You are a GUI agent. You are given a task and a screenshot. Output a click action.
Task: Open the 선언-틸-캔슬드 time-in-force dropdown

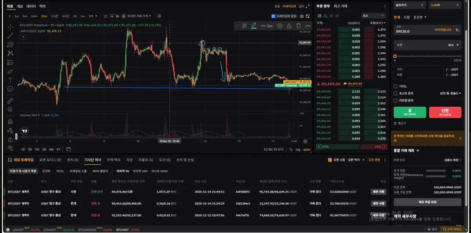point(450,93)
